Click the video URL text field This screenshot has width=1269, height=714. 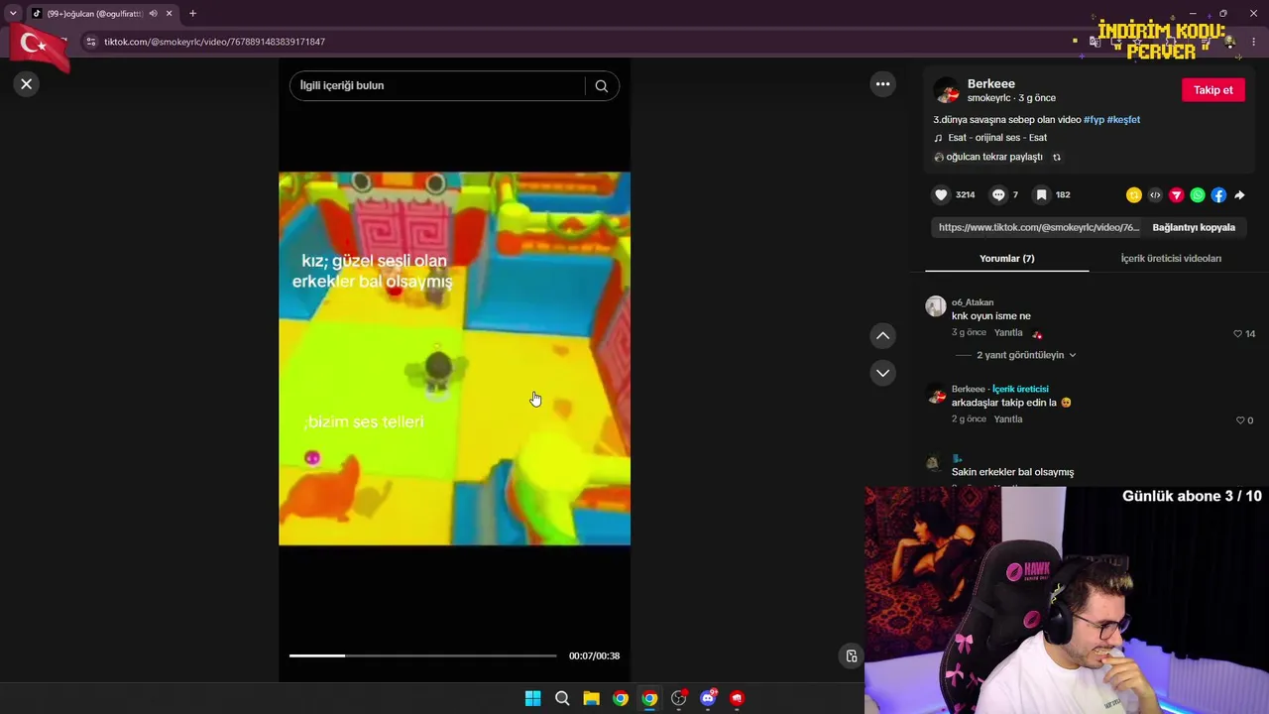[x=1038, y=227]
